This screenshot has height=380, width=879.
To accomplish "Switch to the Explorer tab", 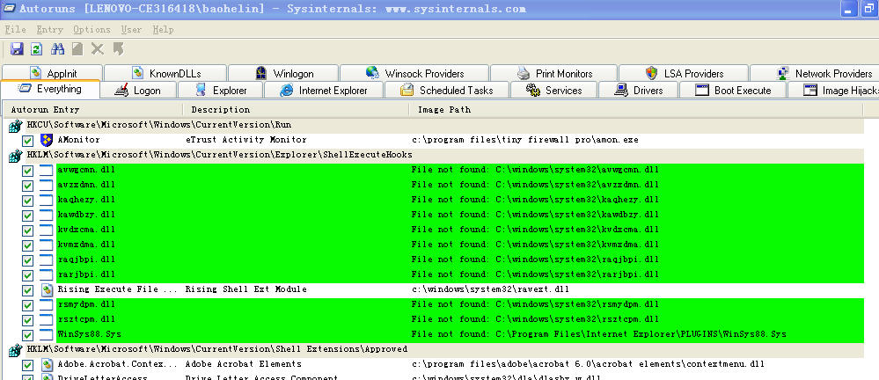I will pos(220,91).
